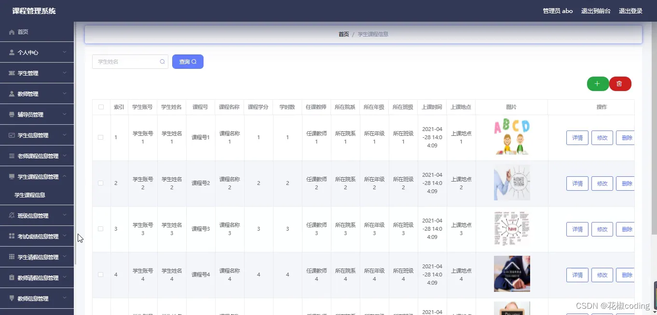
Task: Open the 学生课程信息 submenu item
Action: pos(37,195)
